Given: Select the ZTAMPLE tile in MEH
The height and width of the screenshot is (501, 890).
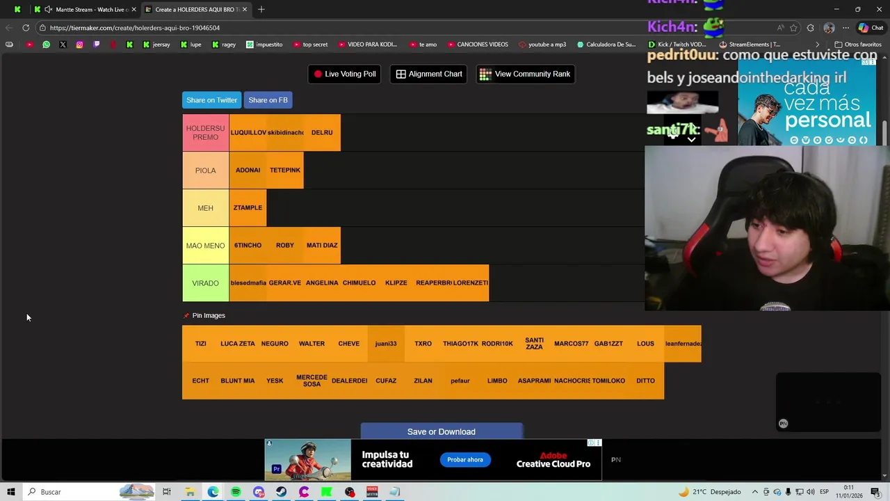Looking at the screenshot, I should (248, 207).
